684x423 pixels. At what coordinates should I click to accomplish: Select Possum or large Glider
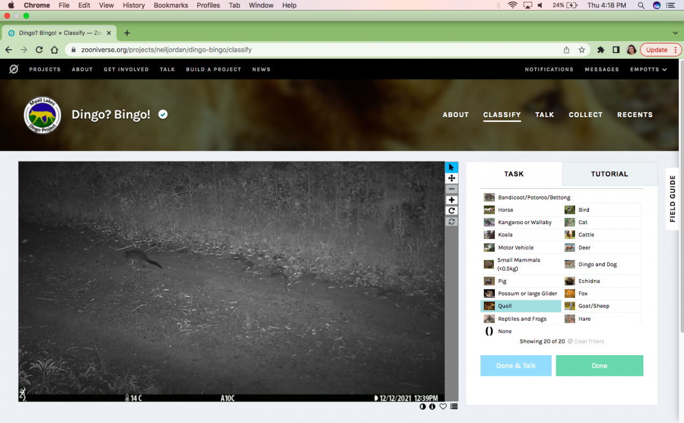[521, 294]
